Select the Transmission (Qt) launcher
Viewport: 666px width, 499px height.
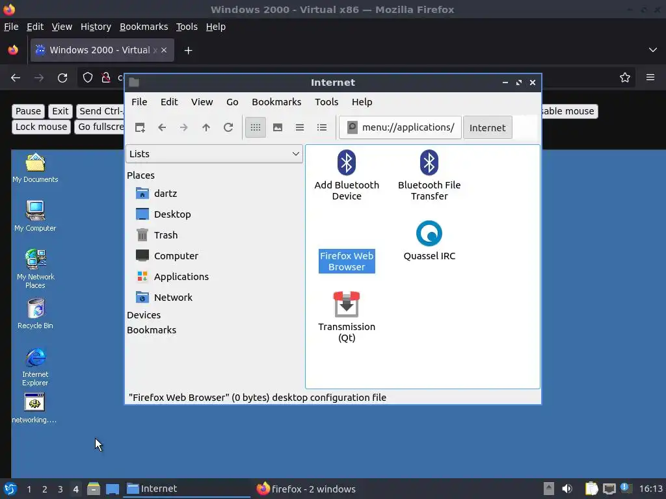(x=347, y=316)
